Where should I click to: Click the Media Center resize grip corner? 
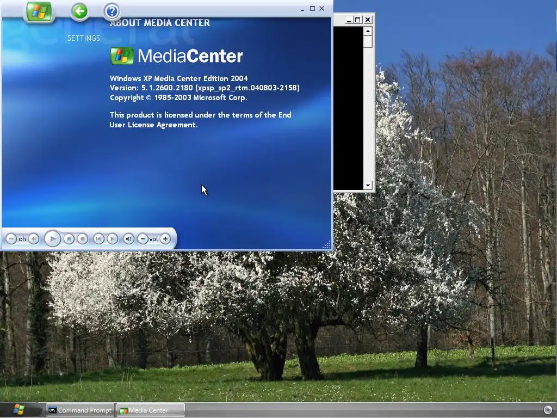point(326,244)
